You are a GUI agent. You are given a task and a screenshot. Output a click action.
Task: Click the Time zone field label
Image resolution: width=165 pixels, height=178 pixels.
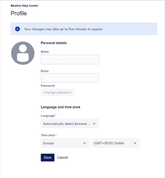click(48, 135)
